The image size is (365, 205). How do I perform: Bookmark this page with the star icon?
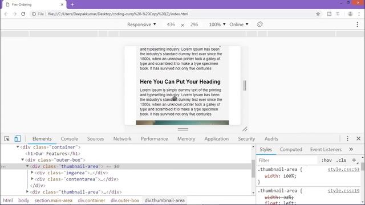[x=318, y=14]
